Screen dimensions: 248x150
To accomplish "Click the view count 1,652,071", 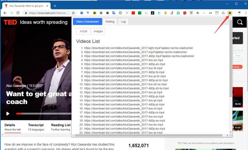I will (x=138, y=146).
